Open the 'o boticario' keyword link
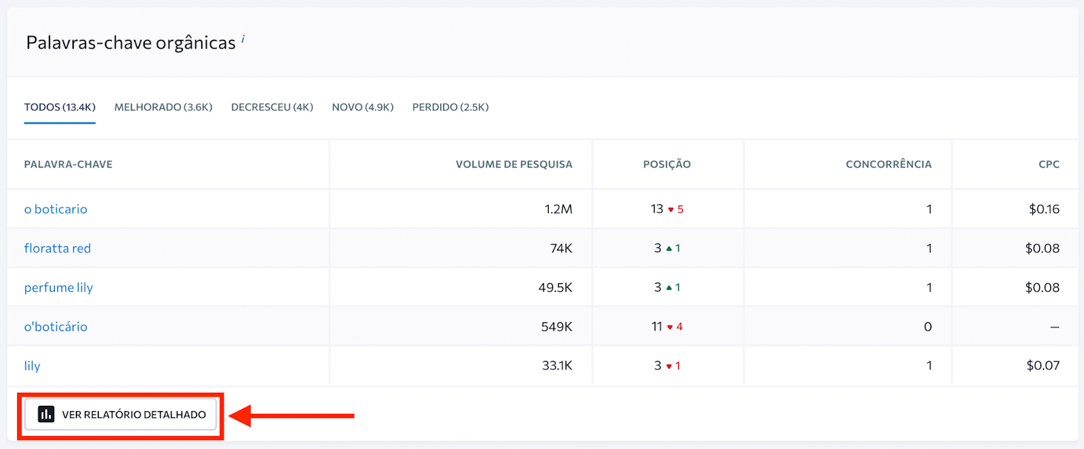1084x449 pixels. coord(56,209)
